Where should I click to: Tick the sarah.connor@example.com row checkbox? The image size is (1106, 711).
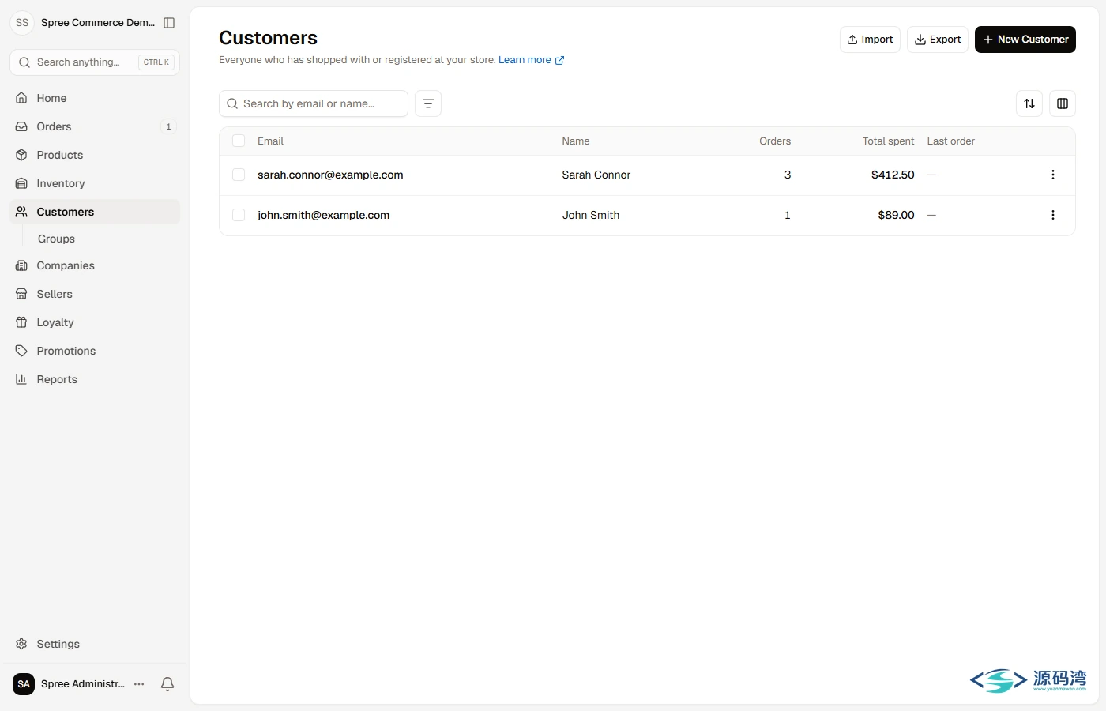click(239, 175)
